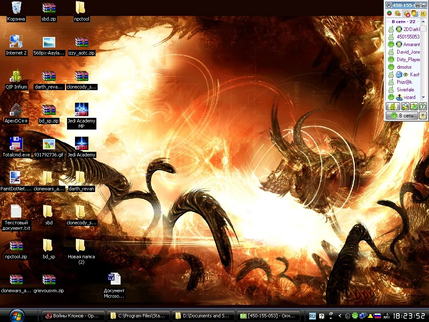Open the 'В сети' status dropdown button
The height and width of the screenshot is (322, 429).
pyautogui.click(x=402, y=116)
